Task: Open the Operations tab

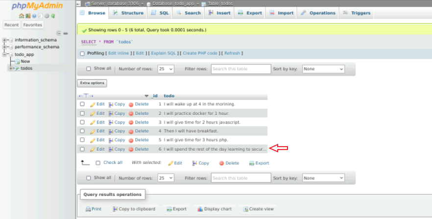Action: click(x=318, y=13)
